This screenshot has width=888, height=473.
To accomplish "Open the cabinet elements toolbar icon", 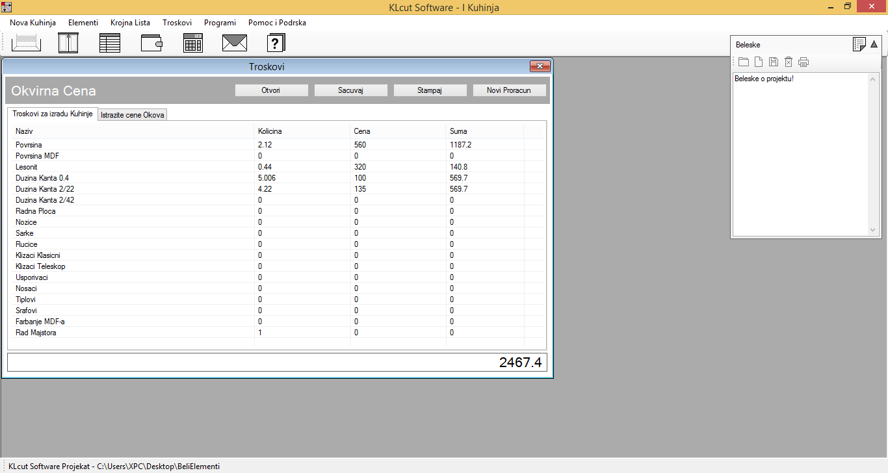I will point(68,43).
